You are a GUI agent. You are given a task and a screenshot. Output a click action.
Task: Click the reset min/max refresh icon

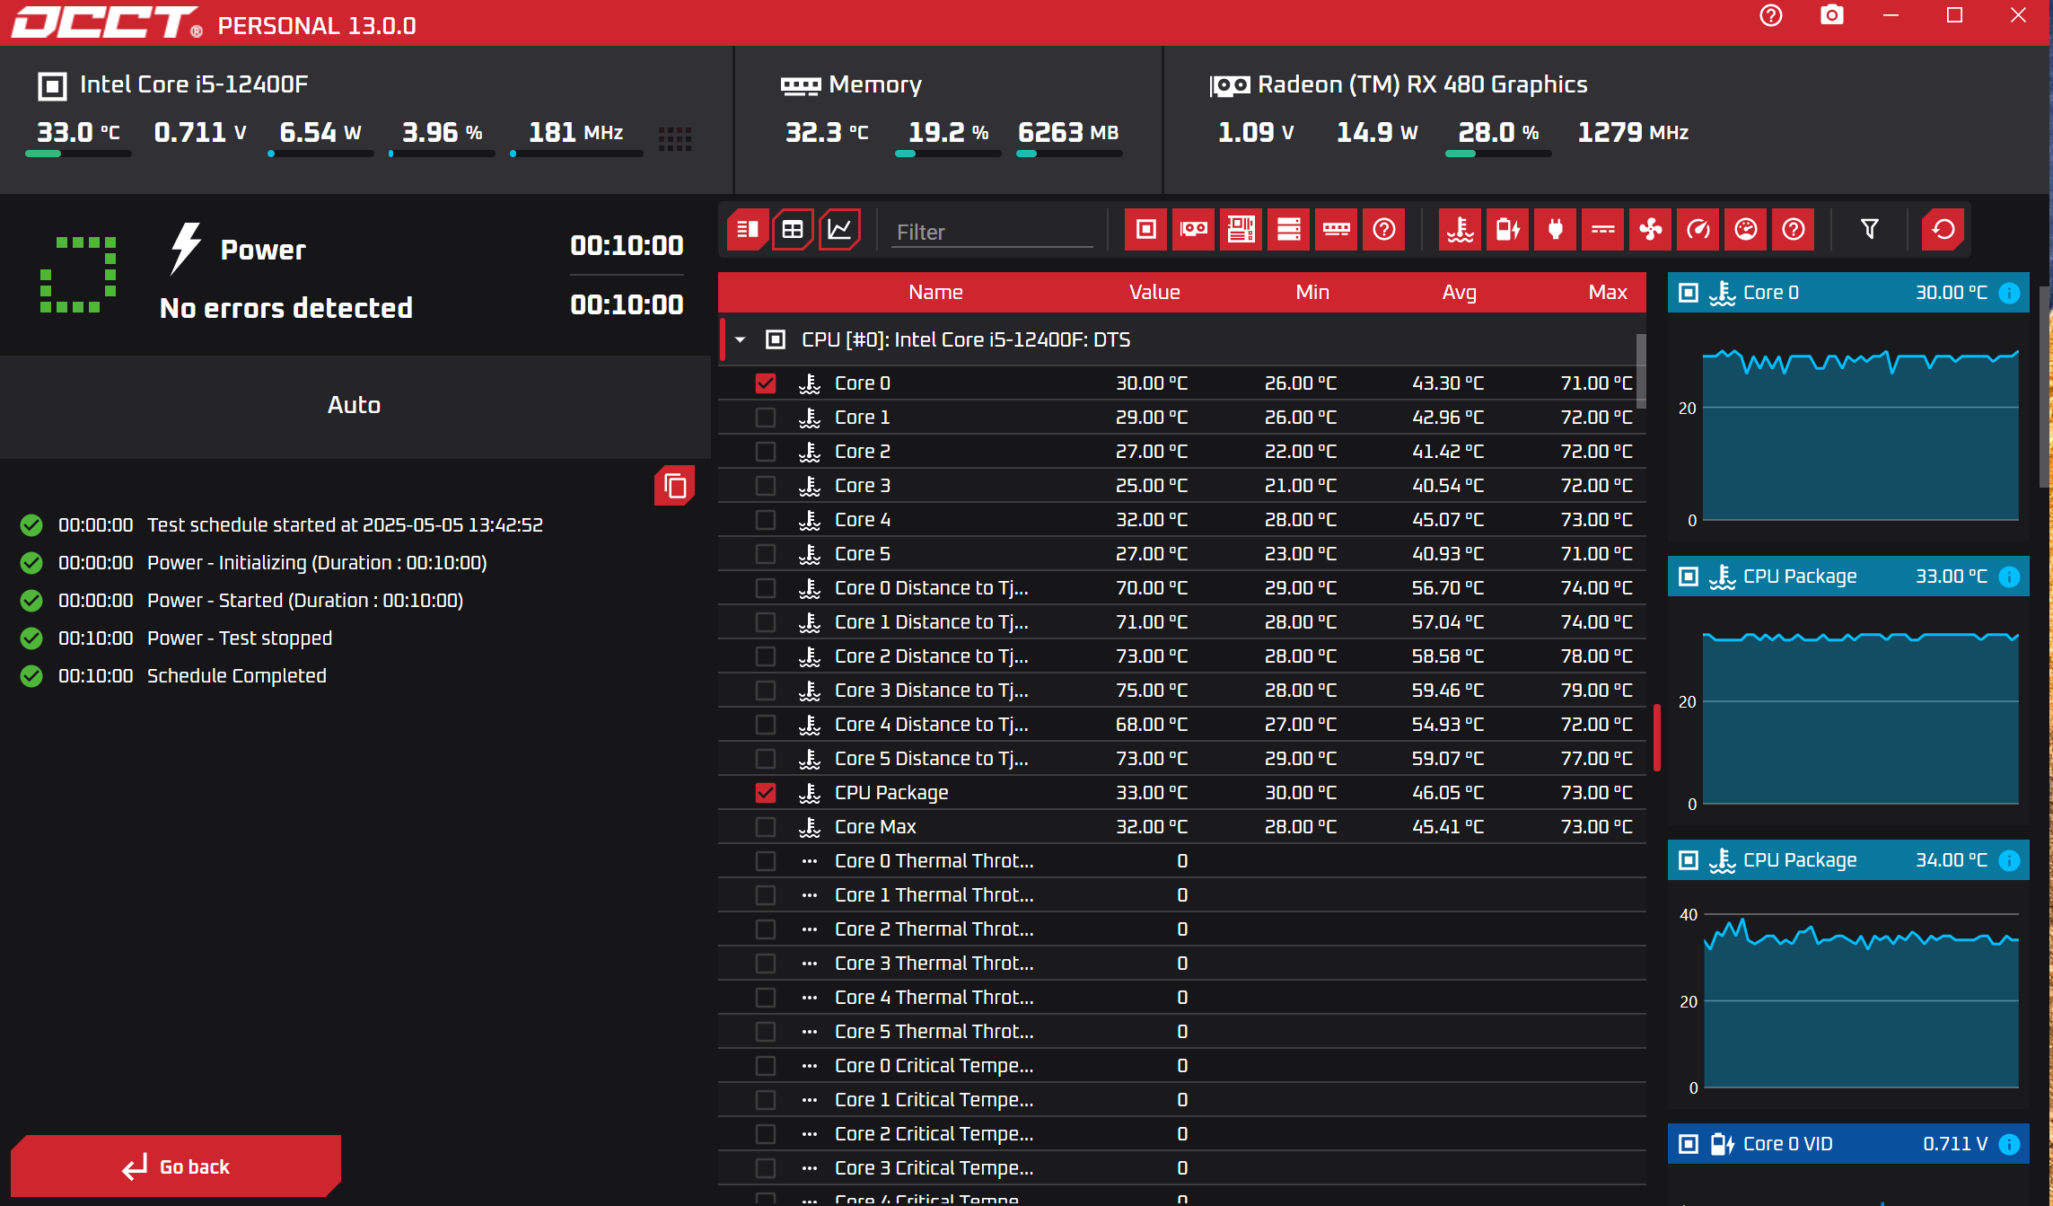(x=1943, y=230)
